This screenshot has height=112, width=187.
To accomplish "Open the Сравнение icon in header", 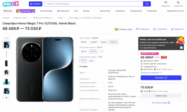I will pos(178,2).
